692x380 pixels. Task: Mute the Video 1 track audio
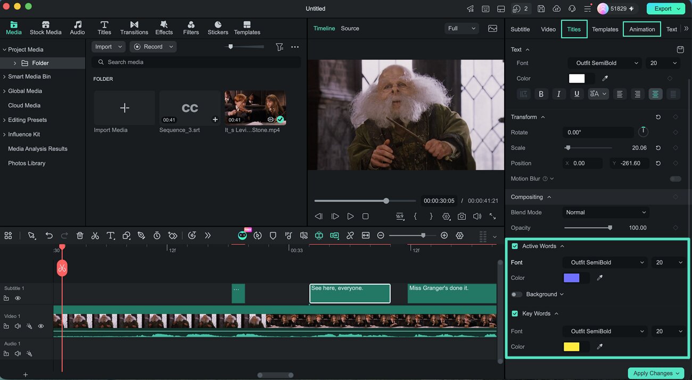pyautogui.click(x=18, y=326)
